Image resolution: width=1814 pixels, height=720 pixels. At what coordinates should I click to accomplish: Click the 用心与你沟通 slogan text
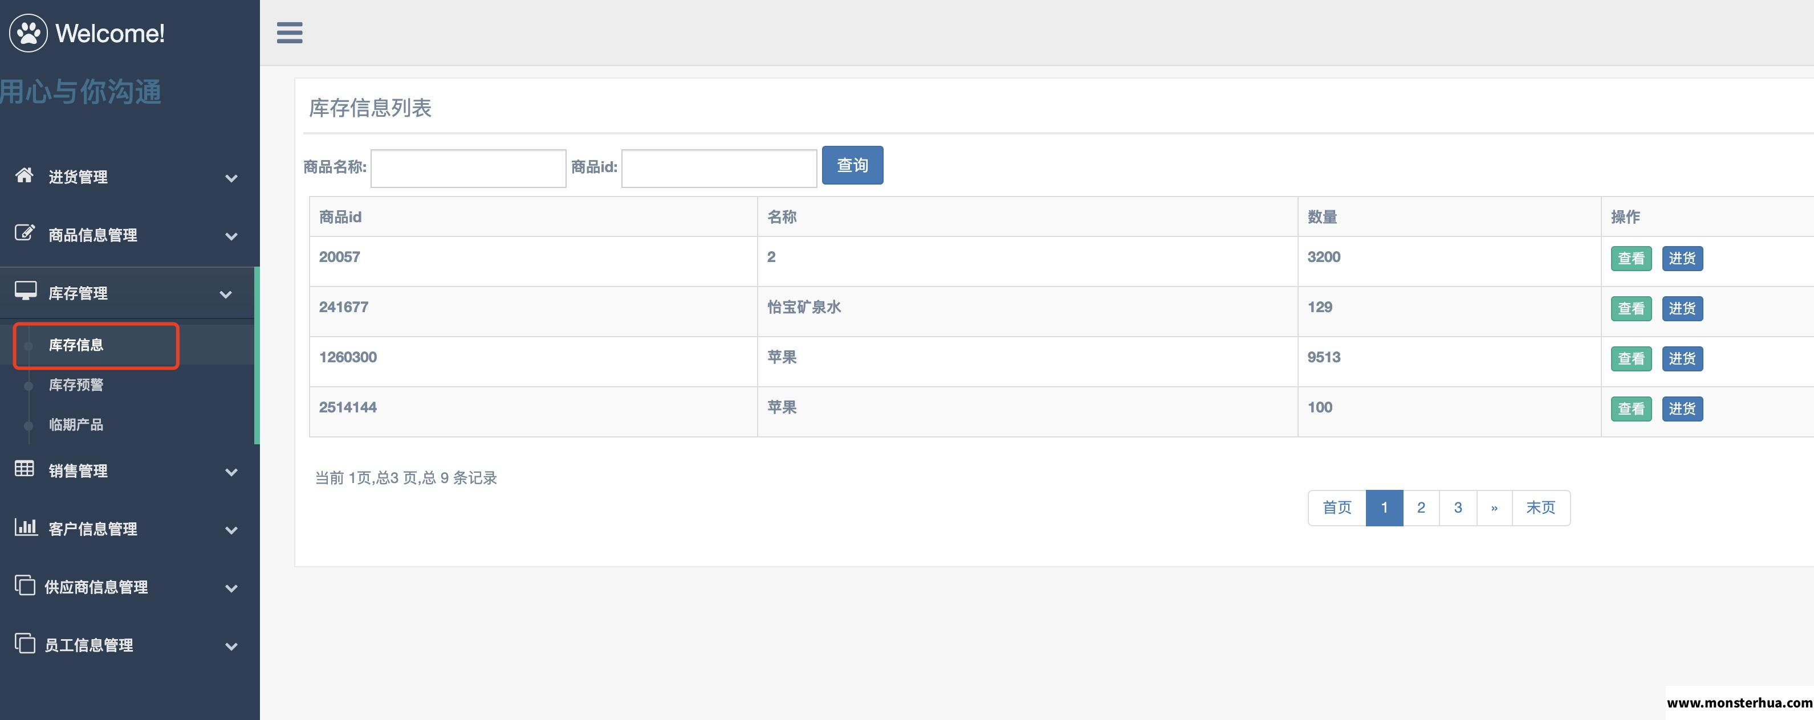81,92
